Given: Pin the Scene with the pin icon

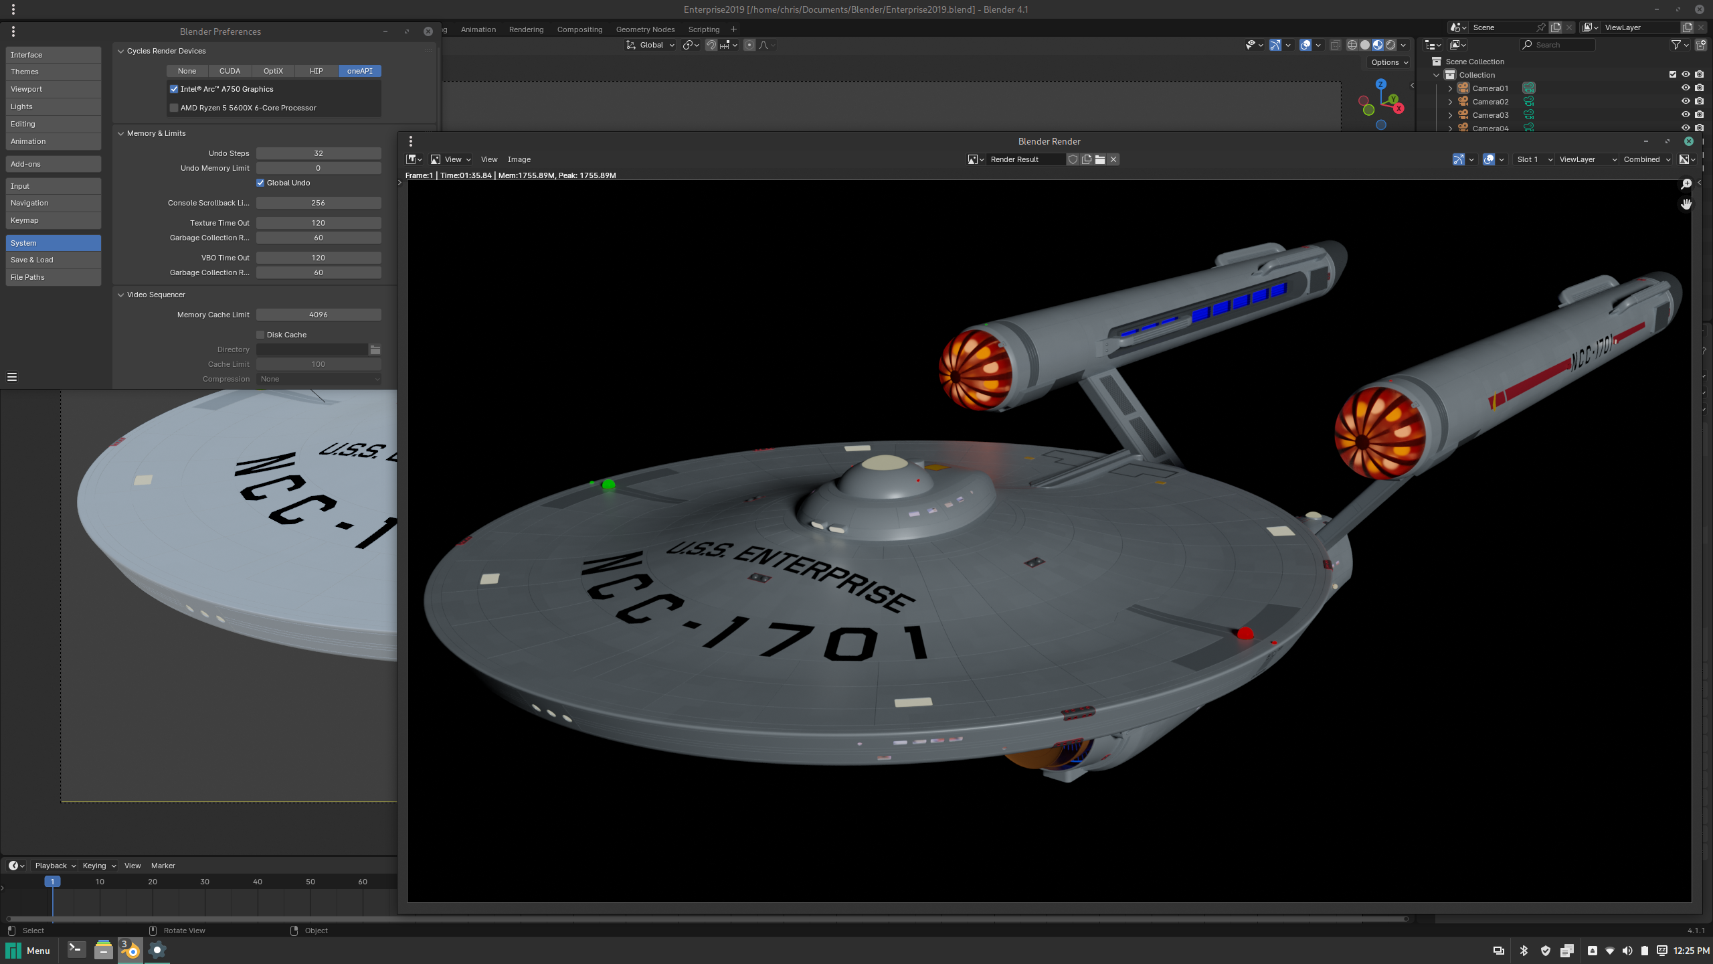Looking at the screenshot, I should [x=1541, y=27].
